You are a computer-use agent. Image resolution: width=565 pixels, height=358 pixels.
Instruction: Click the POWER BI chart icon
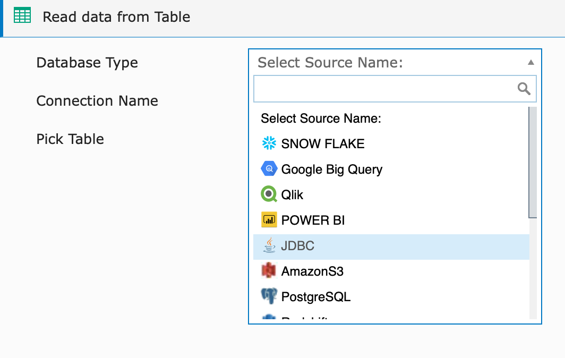tap(269, 219)
